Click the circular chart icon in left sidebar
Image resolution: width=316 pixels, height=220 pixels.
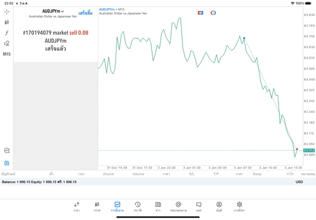pyautogui.click(x=7, y=151)
